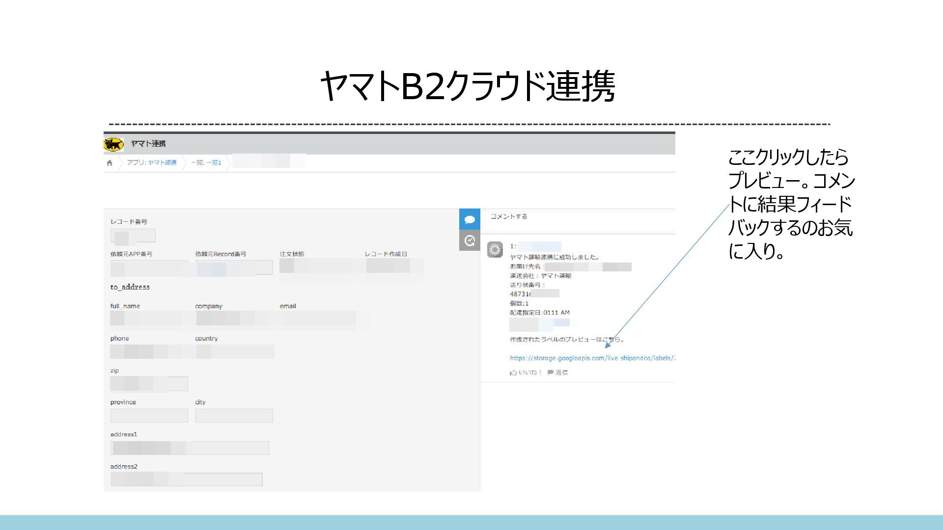Viewport: 943px width, 530px height.
Task: Click the ヤマト運輸連携に成功しました。 comment line
Action: pyautogui.click(x=555, y=257)
